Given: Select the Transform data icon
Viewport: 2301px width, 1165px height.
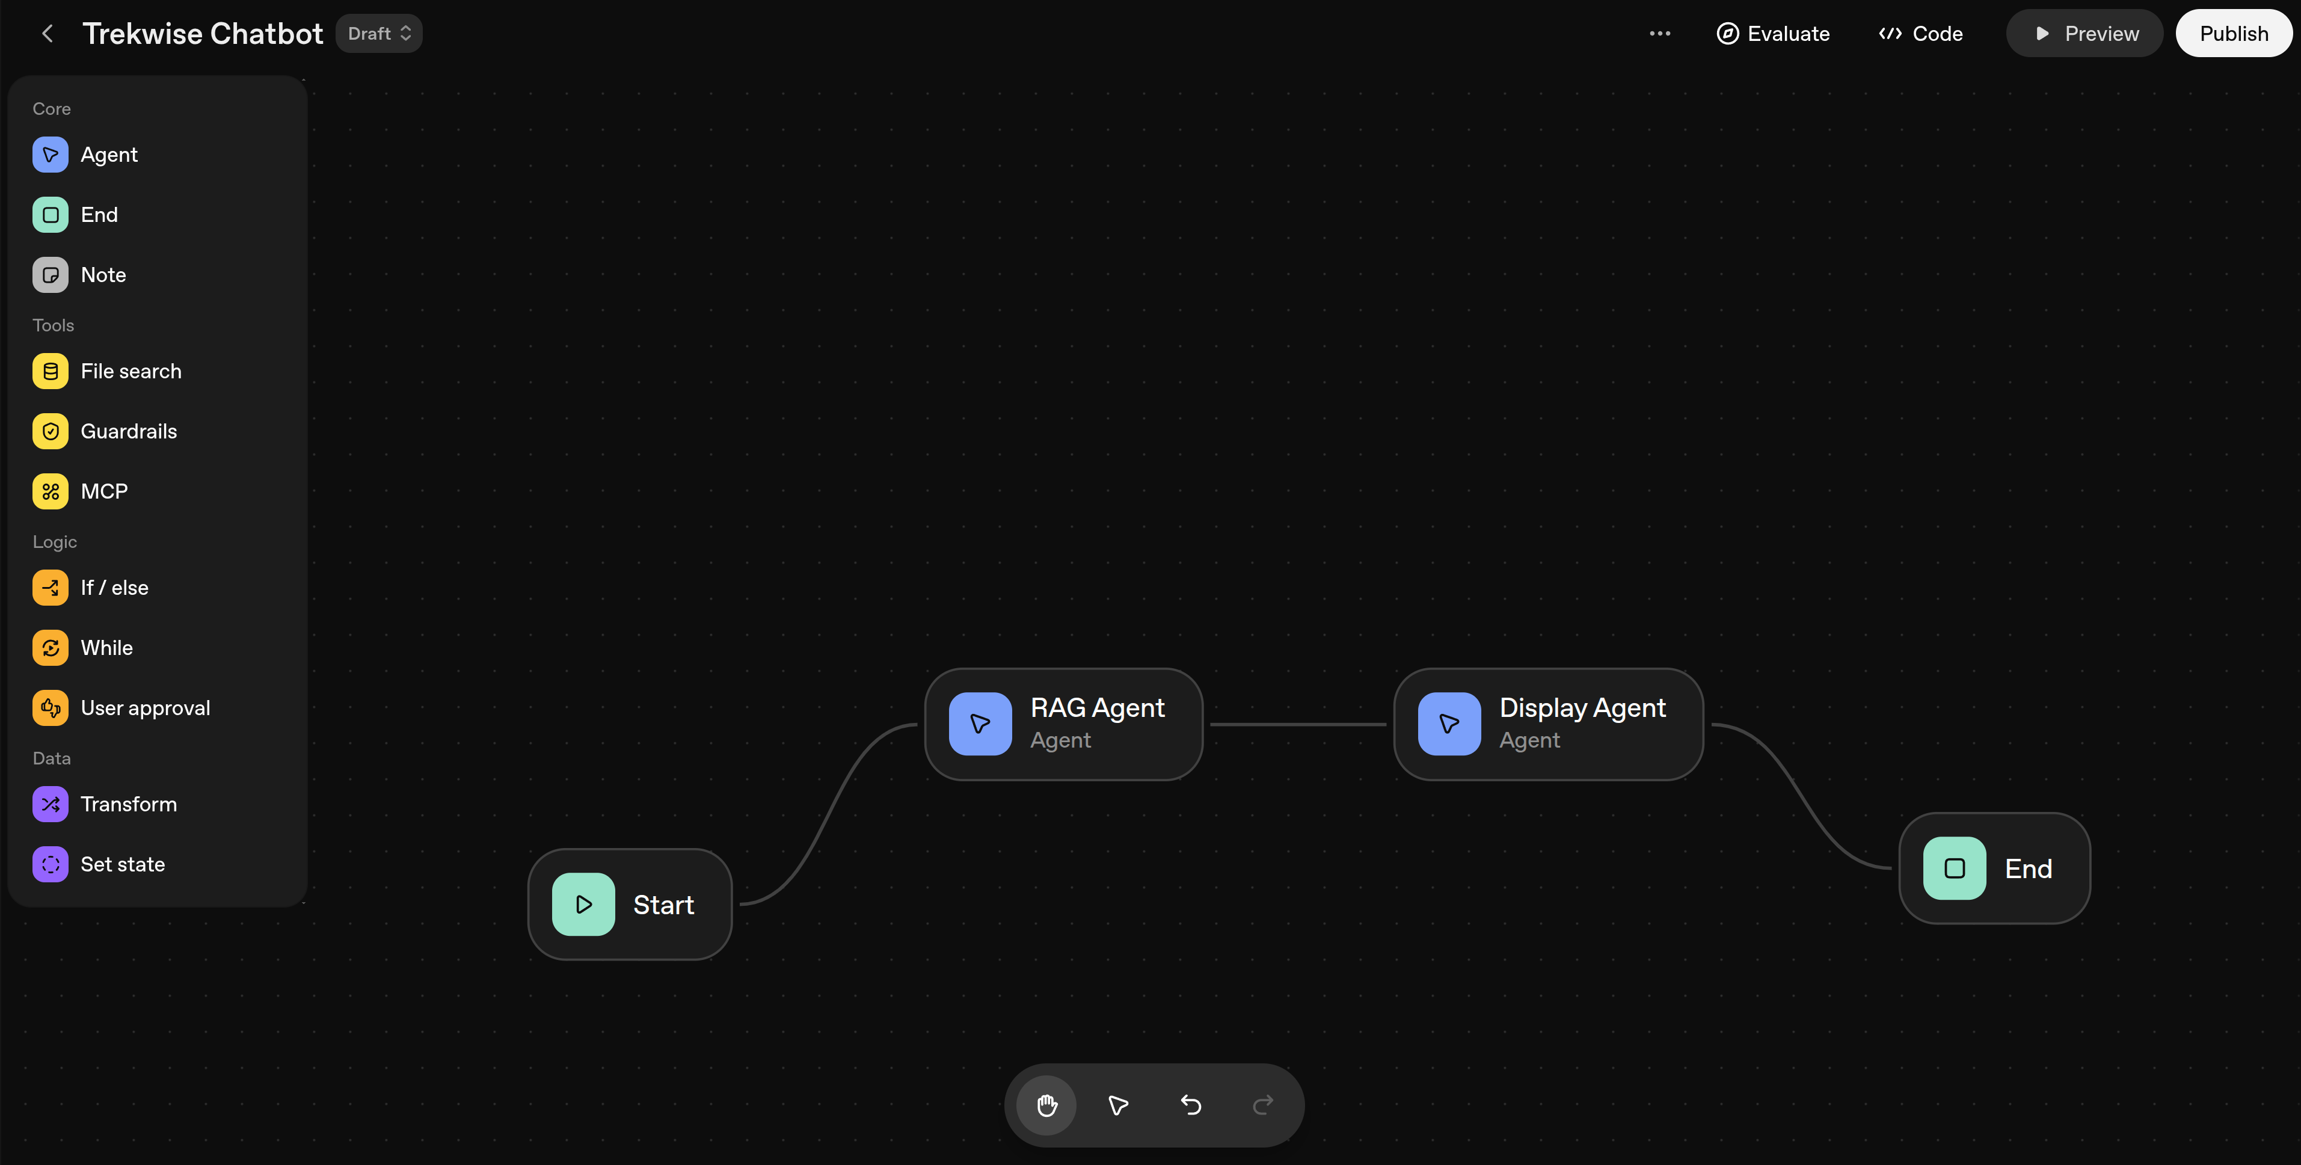Looking at the screenshot, I should (x=50, y=803).
